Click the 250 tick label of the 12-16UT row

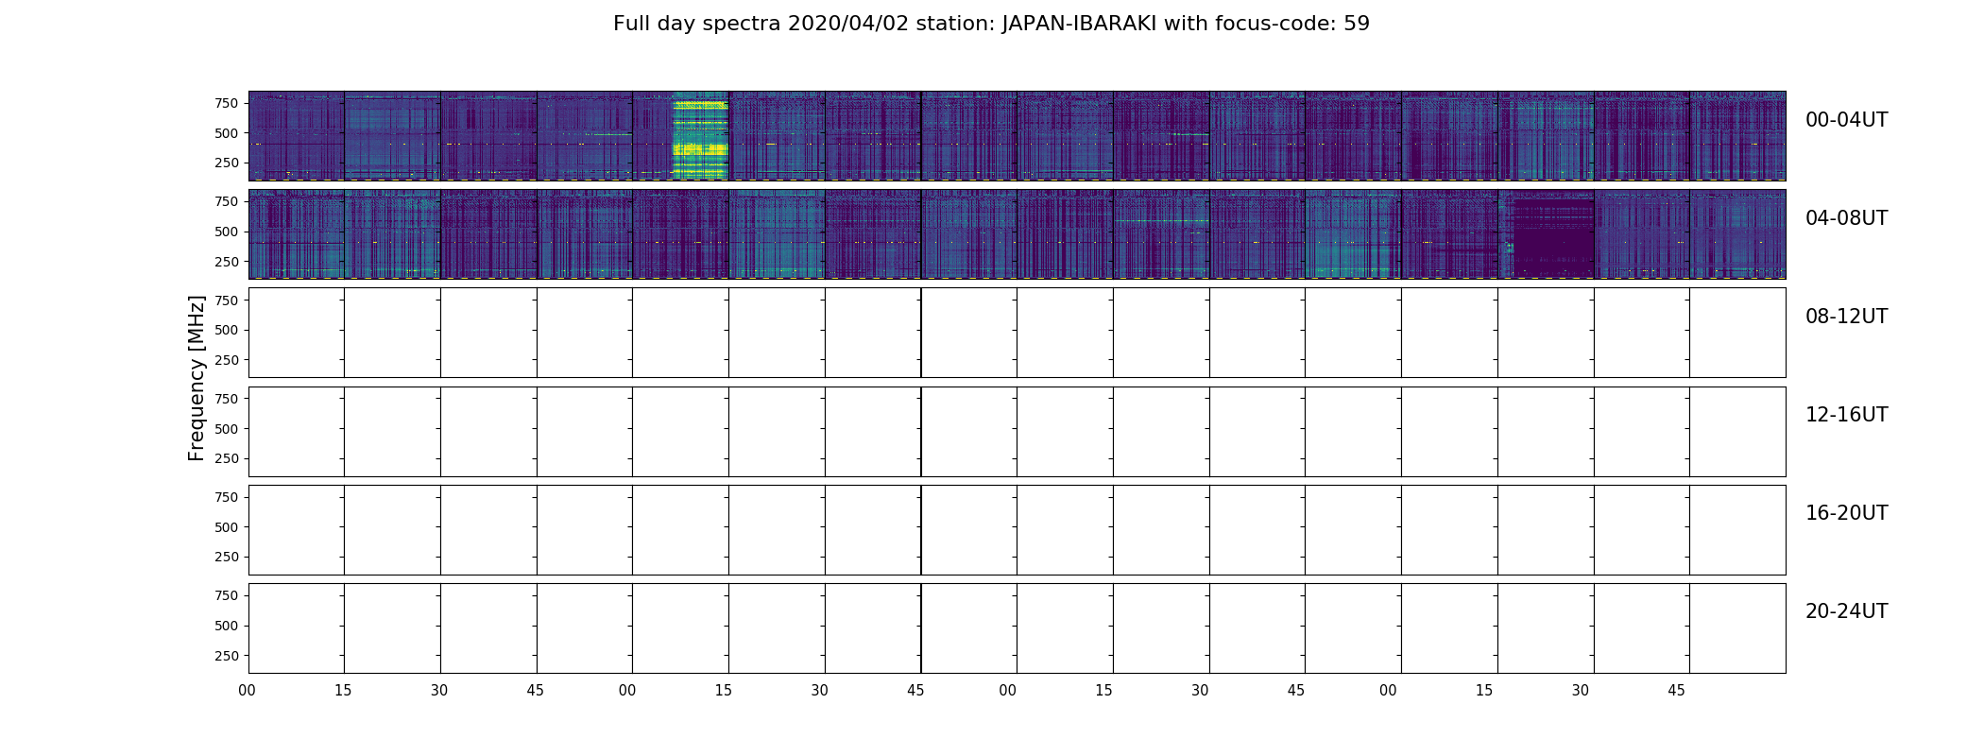pyautogui.click(x=226, y=458)
